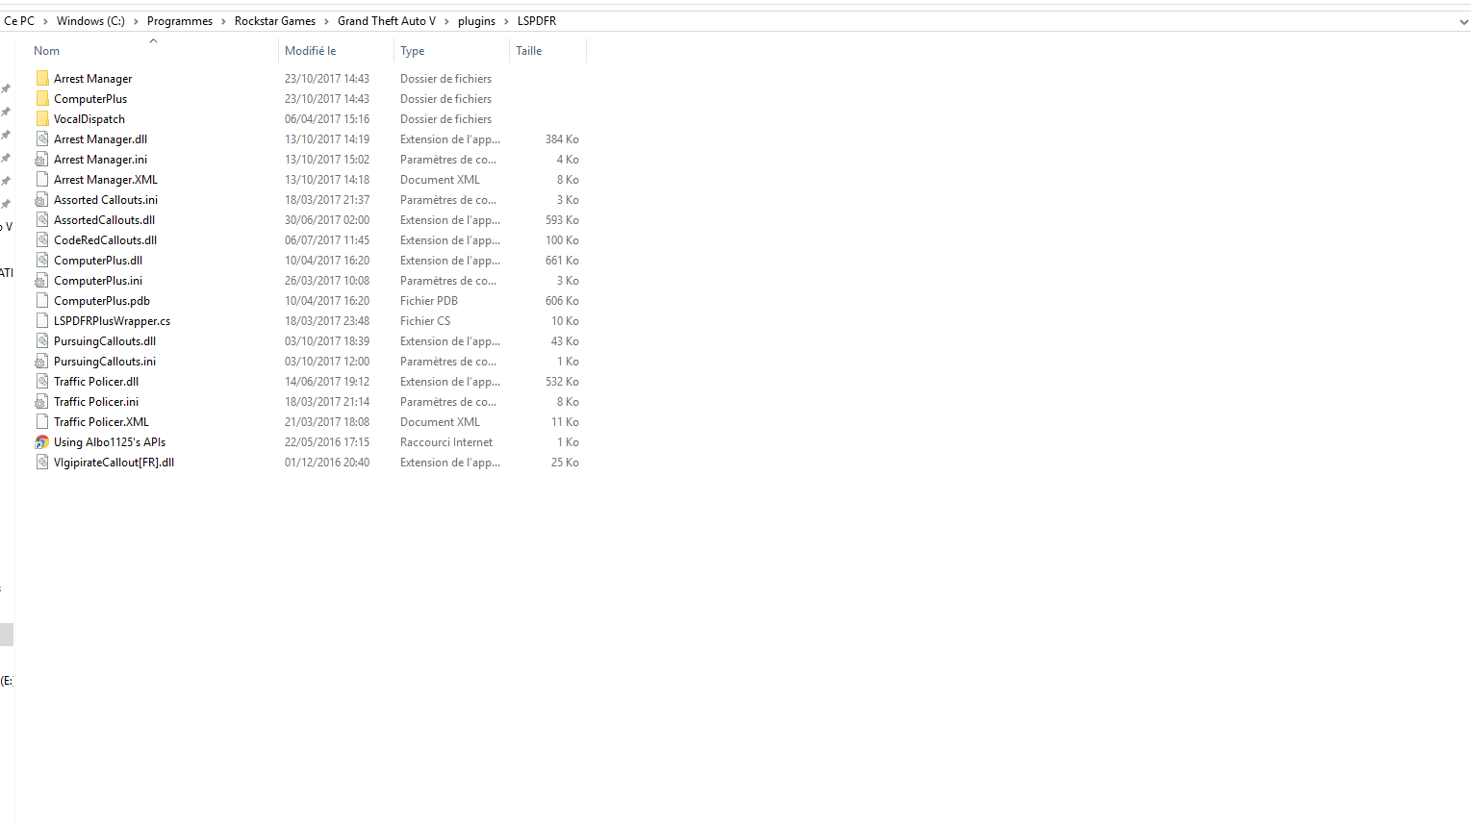Navigate to Rockstar Games breadcrumb

pos(275,21)
